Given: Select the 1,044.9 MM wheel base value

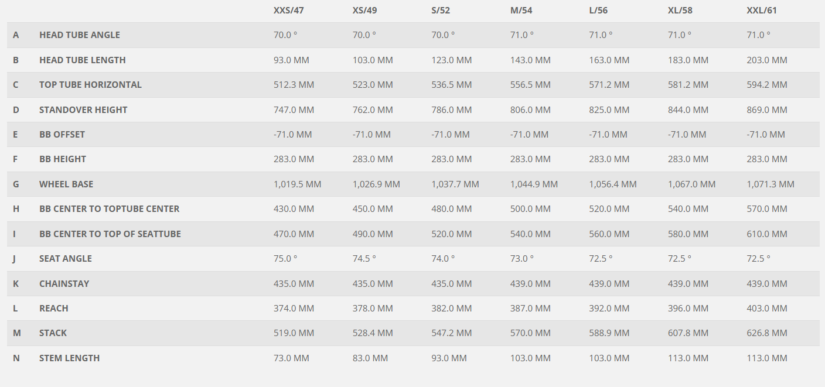Looking at the screenshot, I should (x=534, y=184).
